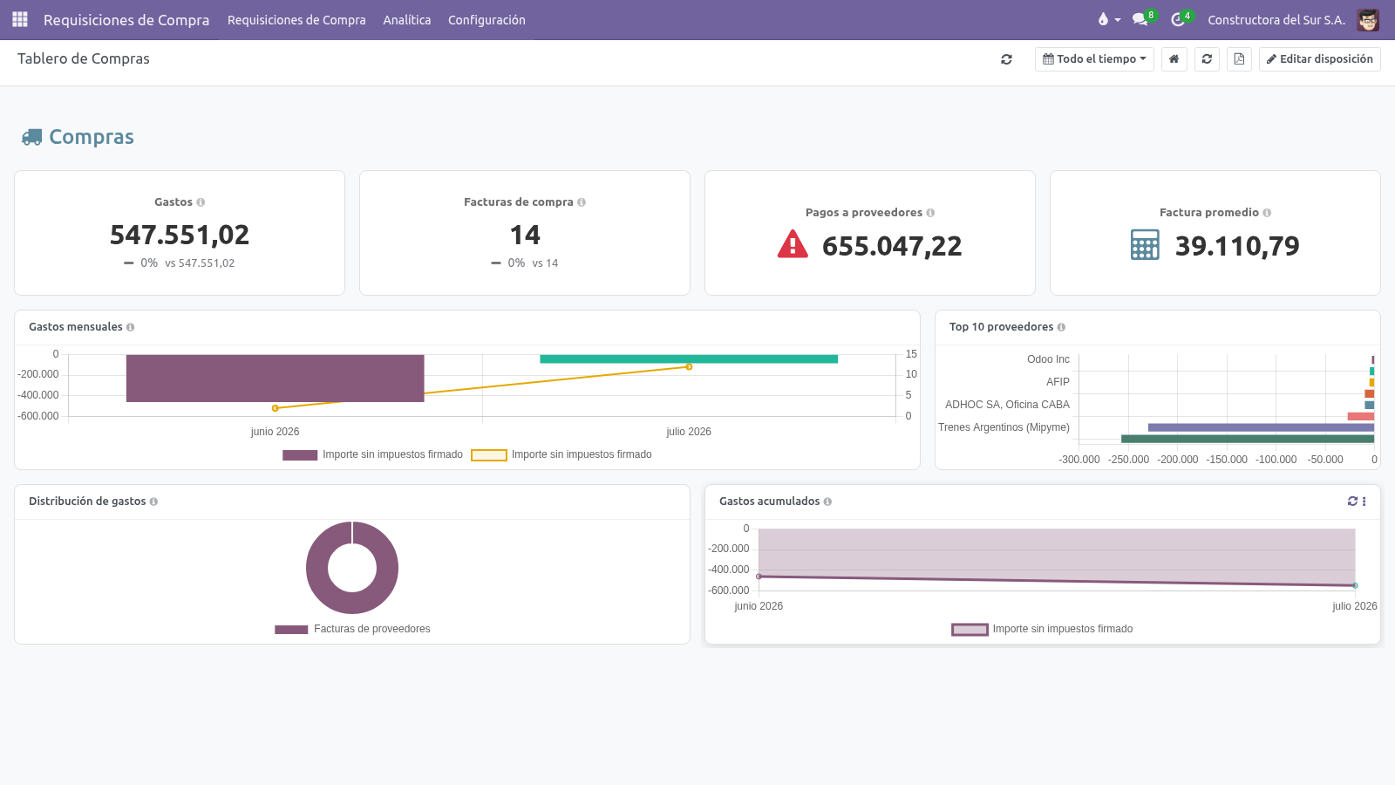Open the Analítica menu
This screenshot has width=1395, height=785.
point(407,19)
